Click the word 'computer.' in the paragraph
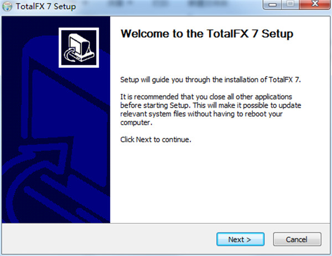332x256 pixels. coord(136,122)
